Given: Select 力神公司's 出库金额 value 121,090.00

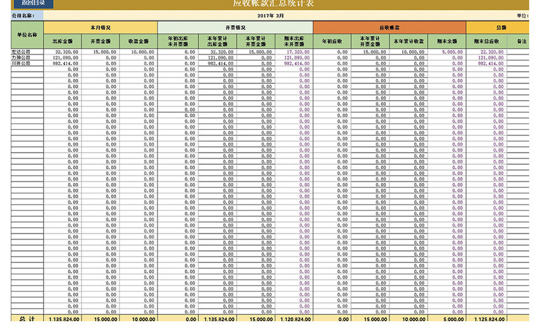Looking at the screenshot, I should [x=63, y=58].
